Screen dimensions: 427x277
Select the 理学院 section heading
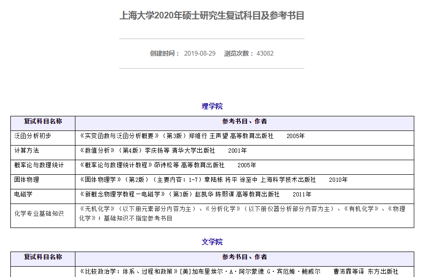[212, 106]
